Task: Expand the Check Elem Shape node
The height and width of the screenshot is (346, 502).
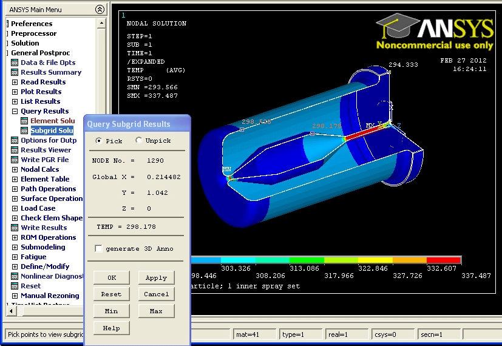Action: point(15,219)
